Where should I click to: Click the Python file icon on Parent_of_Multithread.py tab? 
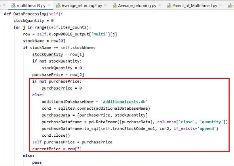coord(169,6)
